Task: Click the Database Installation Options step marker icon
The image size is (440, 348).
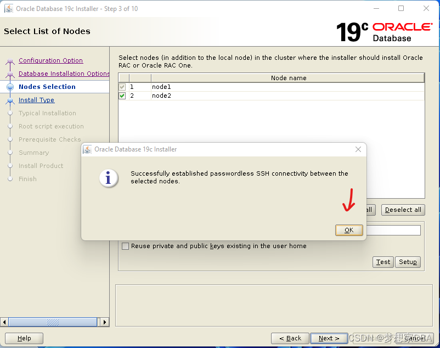Action: pyautogui.click(x=10, y=74)
